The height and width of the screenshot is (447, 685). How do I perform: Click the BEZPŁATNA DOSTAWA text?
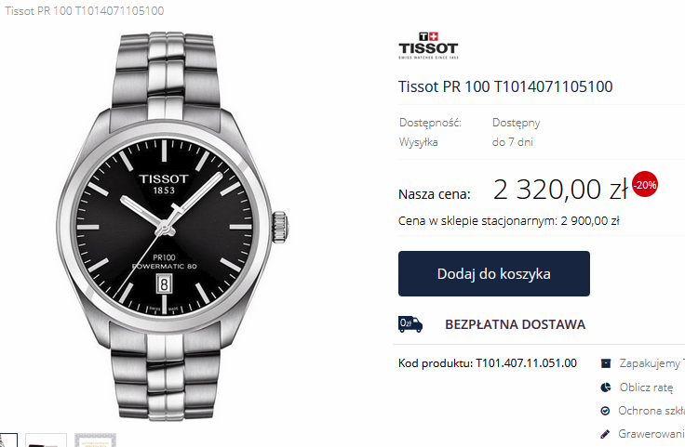tap(515, 324)
